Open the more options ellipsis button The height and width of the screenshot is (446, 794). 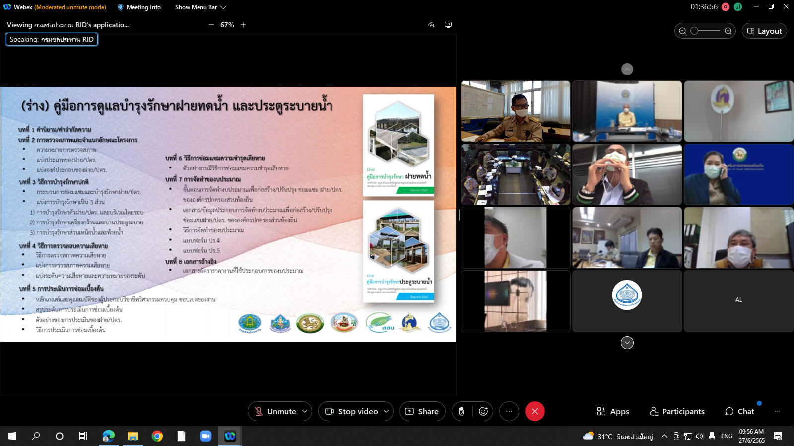pos(509,411)
